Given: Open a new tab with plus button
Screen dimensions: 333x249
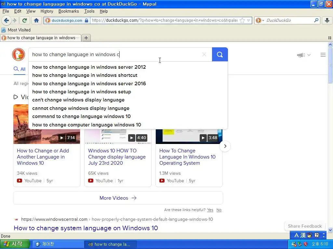Looking at the screenshot, I should [86, 38].
